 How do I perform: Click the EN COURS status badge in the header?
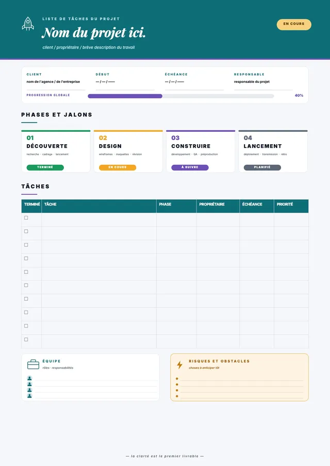[x=294, y=24]
